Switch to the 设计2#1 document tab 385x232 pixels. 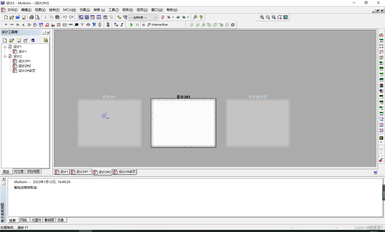[x=81, y=172]
